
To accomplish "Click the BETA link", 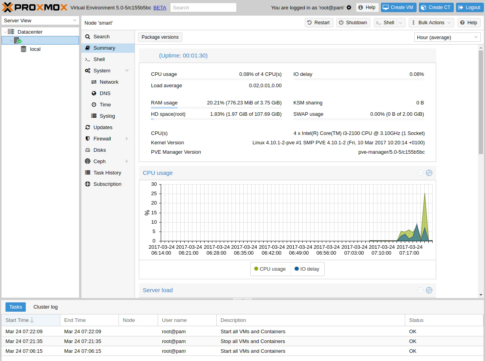I will pyautogui.click(x=160, y=7).
